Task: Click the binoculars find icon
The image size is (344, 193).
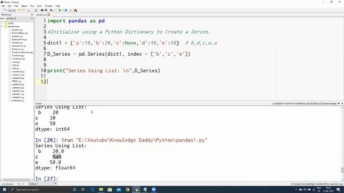Action: [42, 10]
